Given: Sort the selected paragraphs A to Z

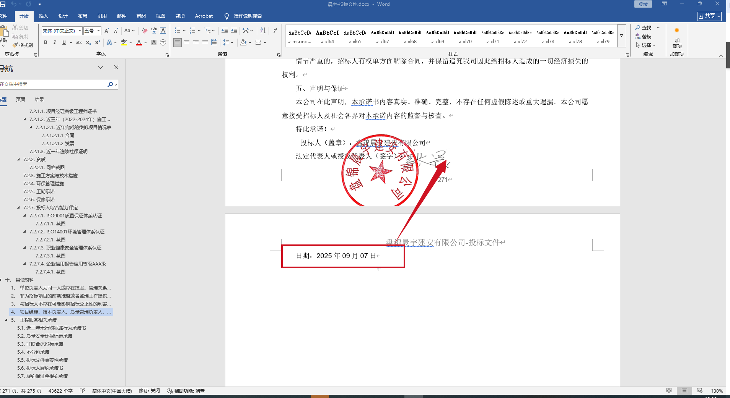Looking at the screenshot, I should (x=263, y=31).
